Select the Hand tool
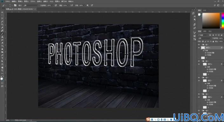The image size is (224, 122). pos(2,67)
